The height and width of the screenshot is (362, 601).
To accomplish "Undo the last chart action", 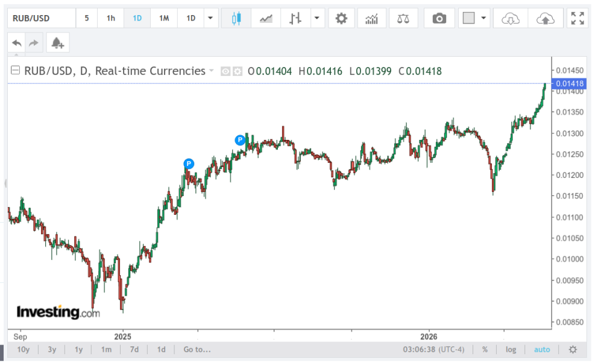I will click(16, 43).
